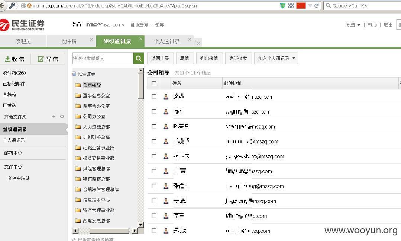Click the browser reload arrow icon
This screenshot has width=401, height=241.
pos(317,6)
